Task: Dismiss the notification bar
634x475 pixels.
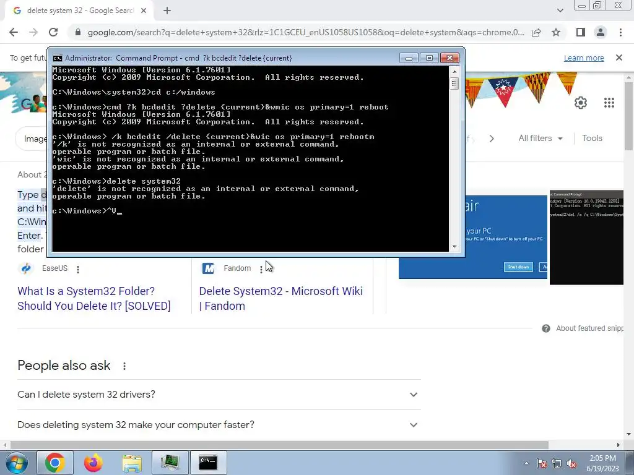Action: [619, 58]
